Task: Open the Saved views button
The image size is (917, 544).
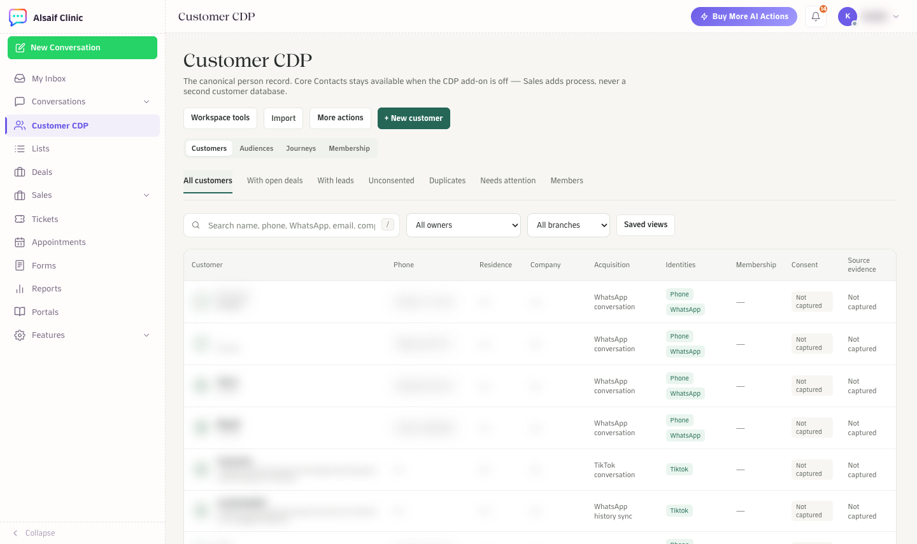Action: point(646,225)
